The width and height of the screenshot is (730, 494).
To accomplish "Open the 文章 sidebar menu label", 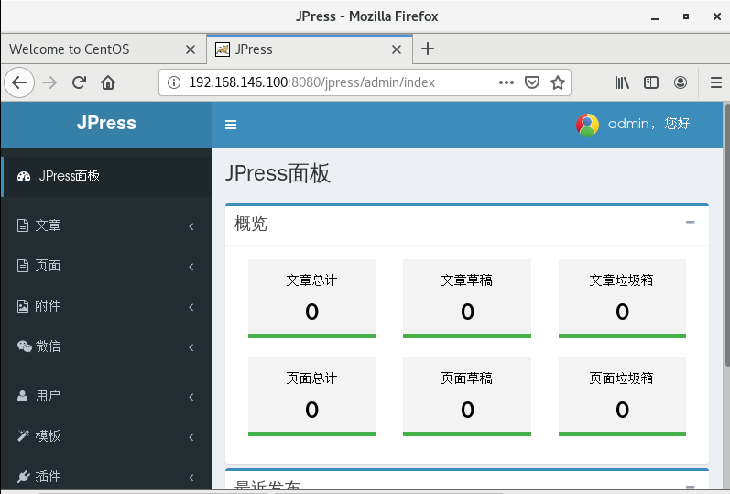I will (x=48, y=225).
